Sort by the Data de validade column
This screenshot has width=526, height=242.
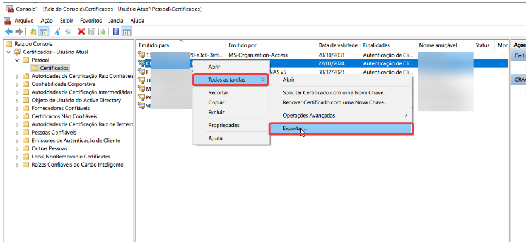[338, 45]
